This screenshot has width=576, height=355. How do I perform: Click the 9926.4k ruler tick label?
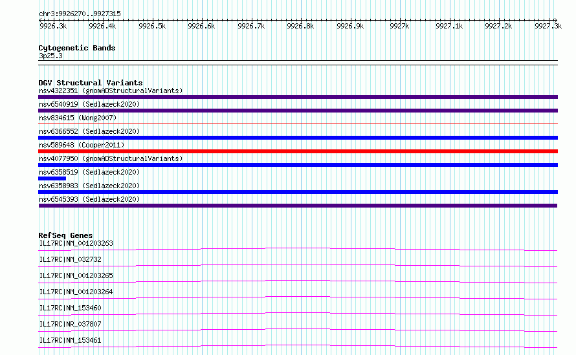click(102, 26)
